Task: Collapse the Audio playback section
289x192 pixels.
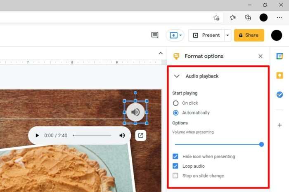Action: click(177, 76)
